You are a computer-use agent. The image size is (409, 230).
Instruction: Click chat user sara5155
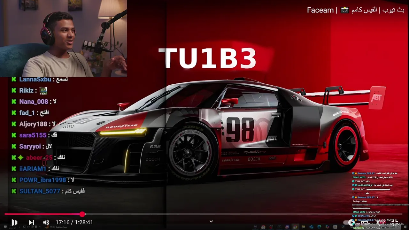point(33,135)
